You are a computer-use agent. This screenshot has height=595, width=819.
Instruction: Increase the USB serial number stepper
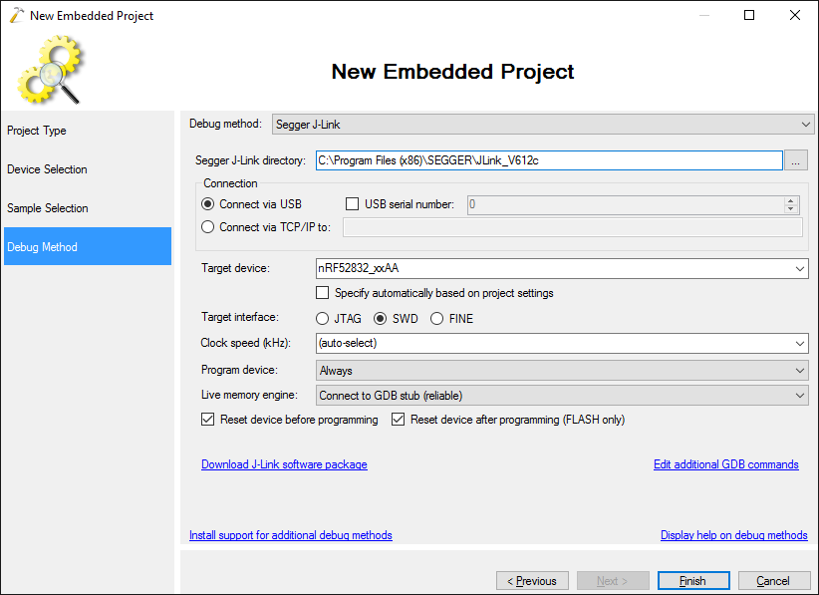(791, 200)
